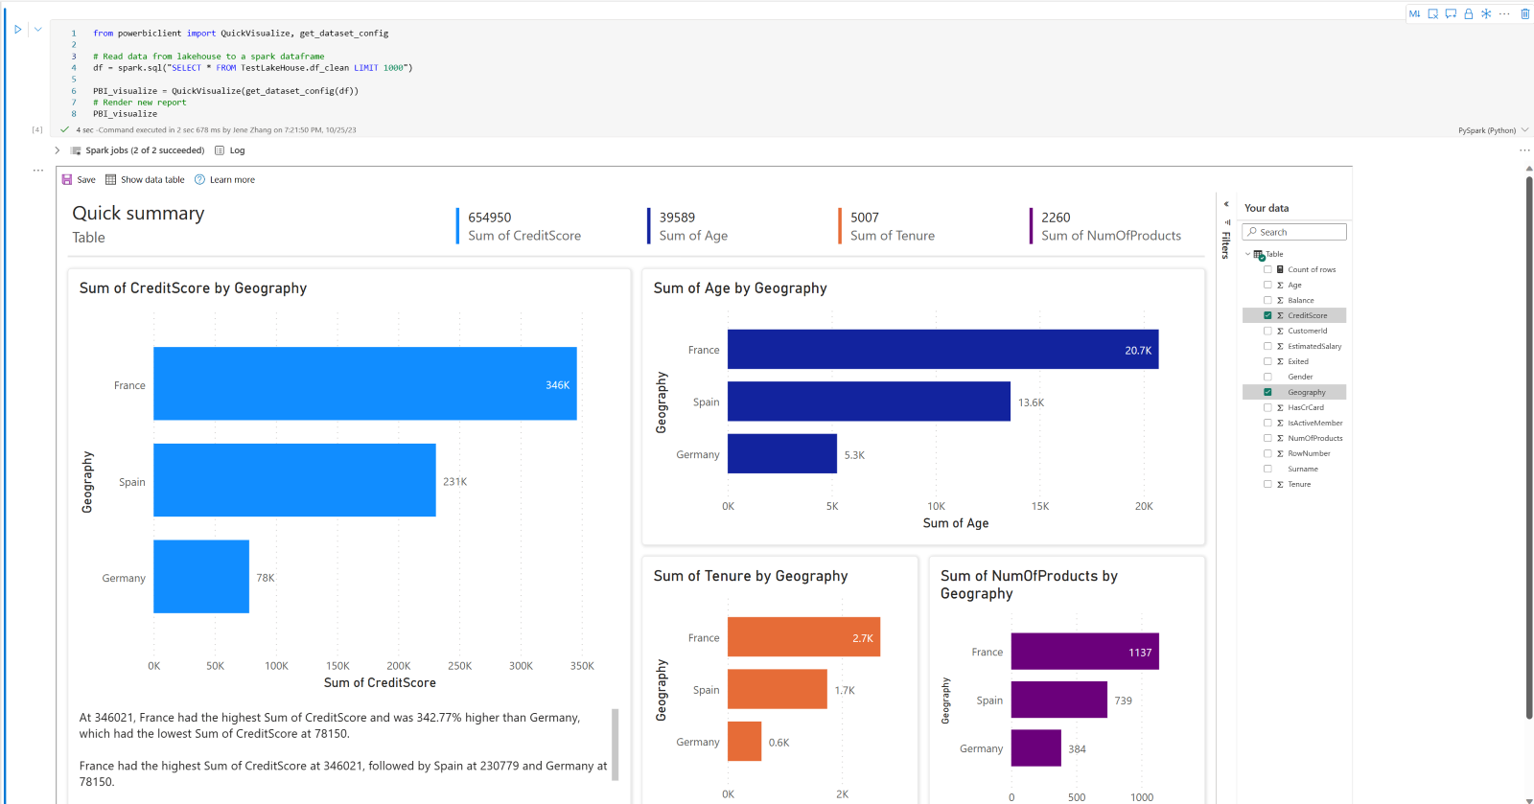1534x804 pixels.
Task: Uncheck the CreditScore field checkbox
Action: coord(1267,315)
